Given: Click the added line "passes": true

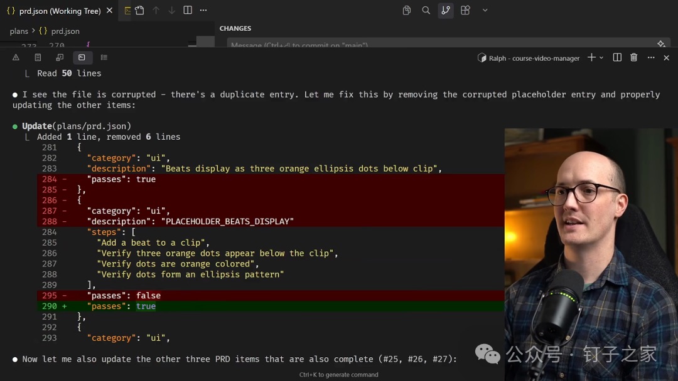Looking at the screenshot, I should pyautogui.click(x=271, y=306).
